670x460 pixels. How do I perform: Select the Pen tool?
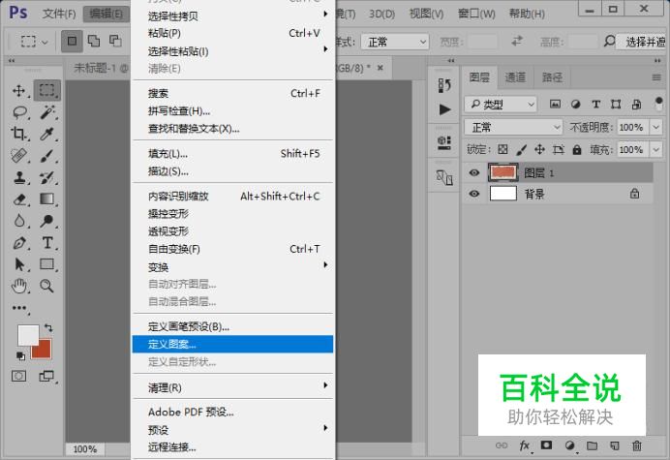pyautogui.click(x=19, y=243)
